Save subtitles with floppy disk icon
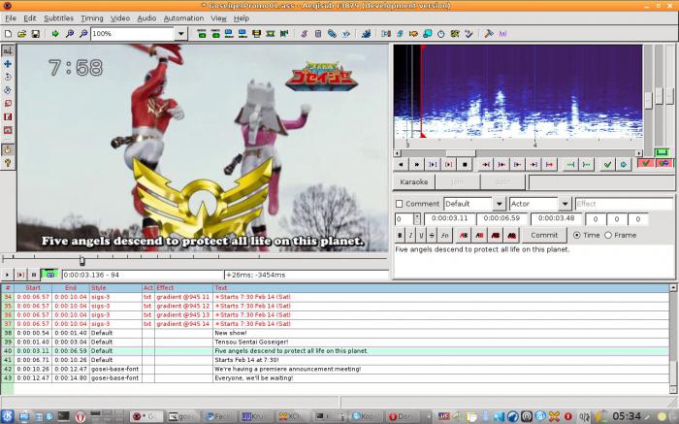 (x=36, y=33)
